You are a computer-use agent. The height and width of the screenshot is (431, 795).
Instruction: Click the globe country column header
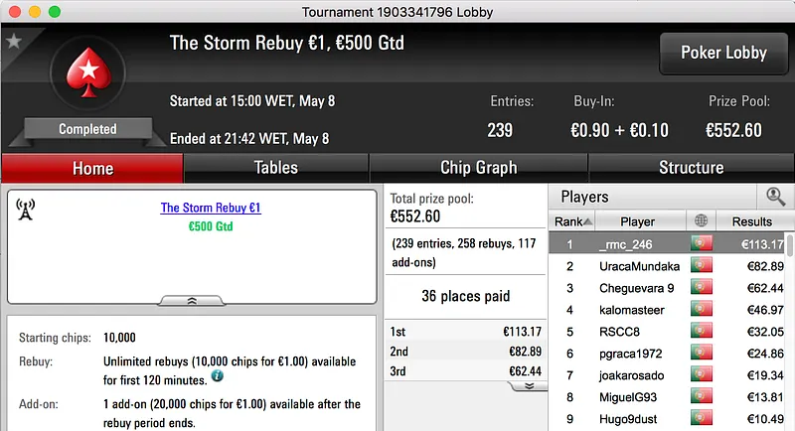(703, 221)
